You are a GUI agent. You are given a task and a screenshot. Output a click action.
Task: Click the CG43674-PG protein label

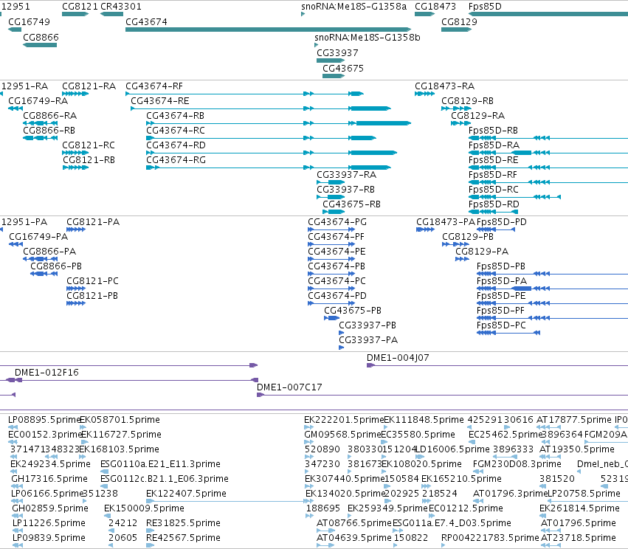[337, 222]
